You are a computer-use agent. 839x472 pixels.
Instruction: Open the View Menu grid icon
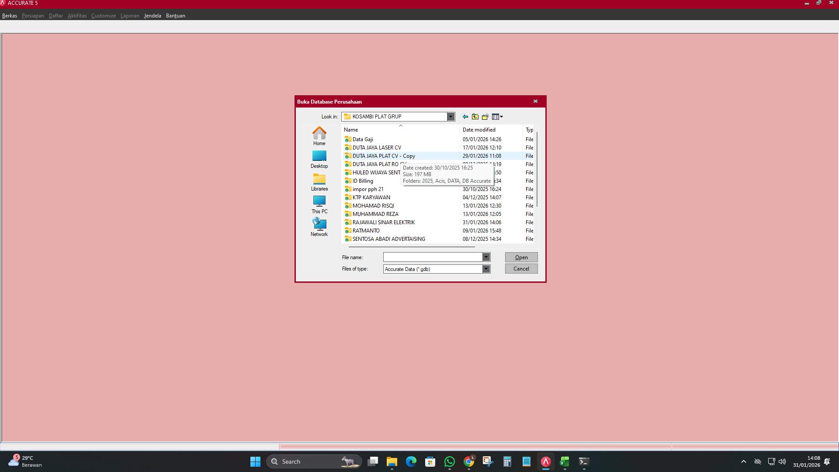click(x=496, y=117)
